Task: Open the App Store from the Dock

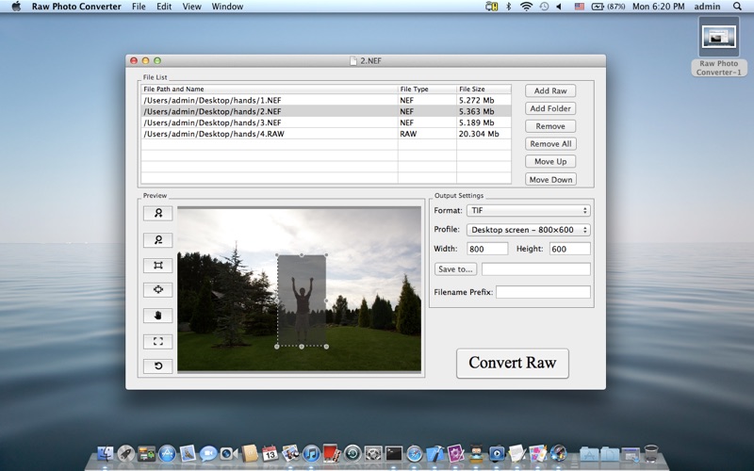Action: click(x=168, y=453)
